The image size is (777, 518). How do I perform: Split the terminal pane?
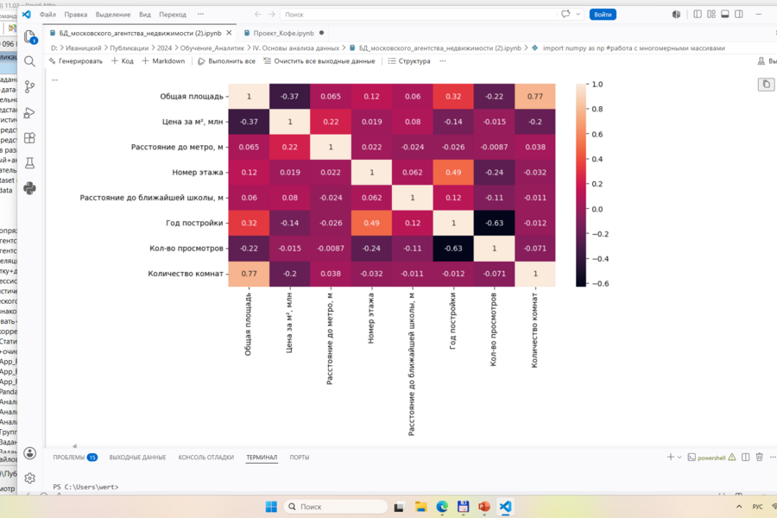coord(745,457)
